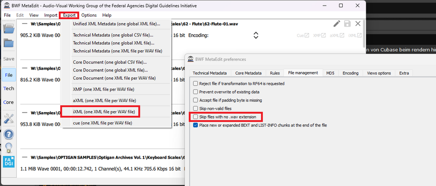This screenshot has height=186, width=436.
Task: Open the iXML link for 62-Flute-01.wav
Action: (355, 35)
